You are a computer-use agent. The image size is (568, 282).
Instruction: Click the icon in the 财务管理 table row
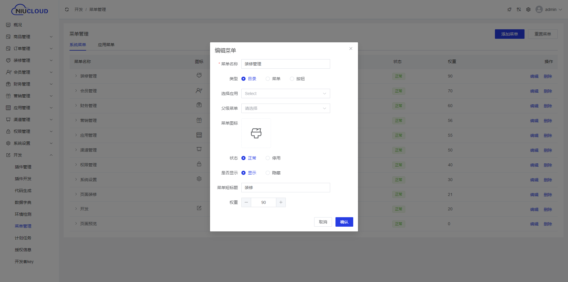coord(199,105)
